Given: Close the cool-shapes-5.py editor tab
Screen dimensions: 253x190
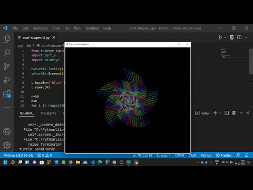Looking at the screenshot, I should pos(54,37).
